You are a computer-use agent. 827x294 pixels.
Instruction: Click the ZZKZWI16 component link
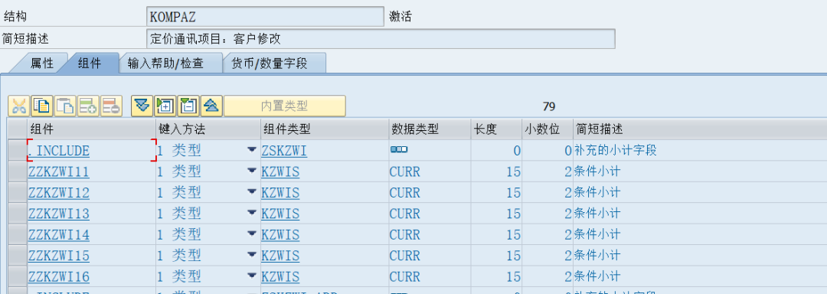[59, 276]
